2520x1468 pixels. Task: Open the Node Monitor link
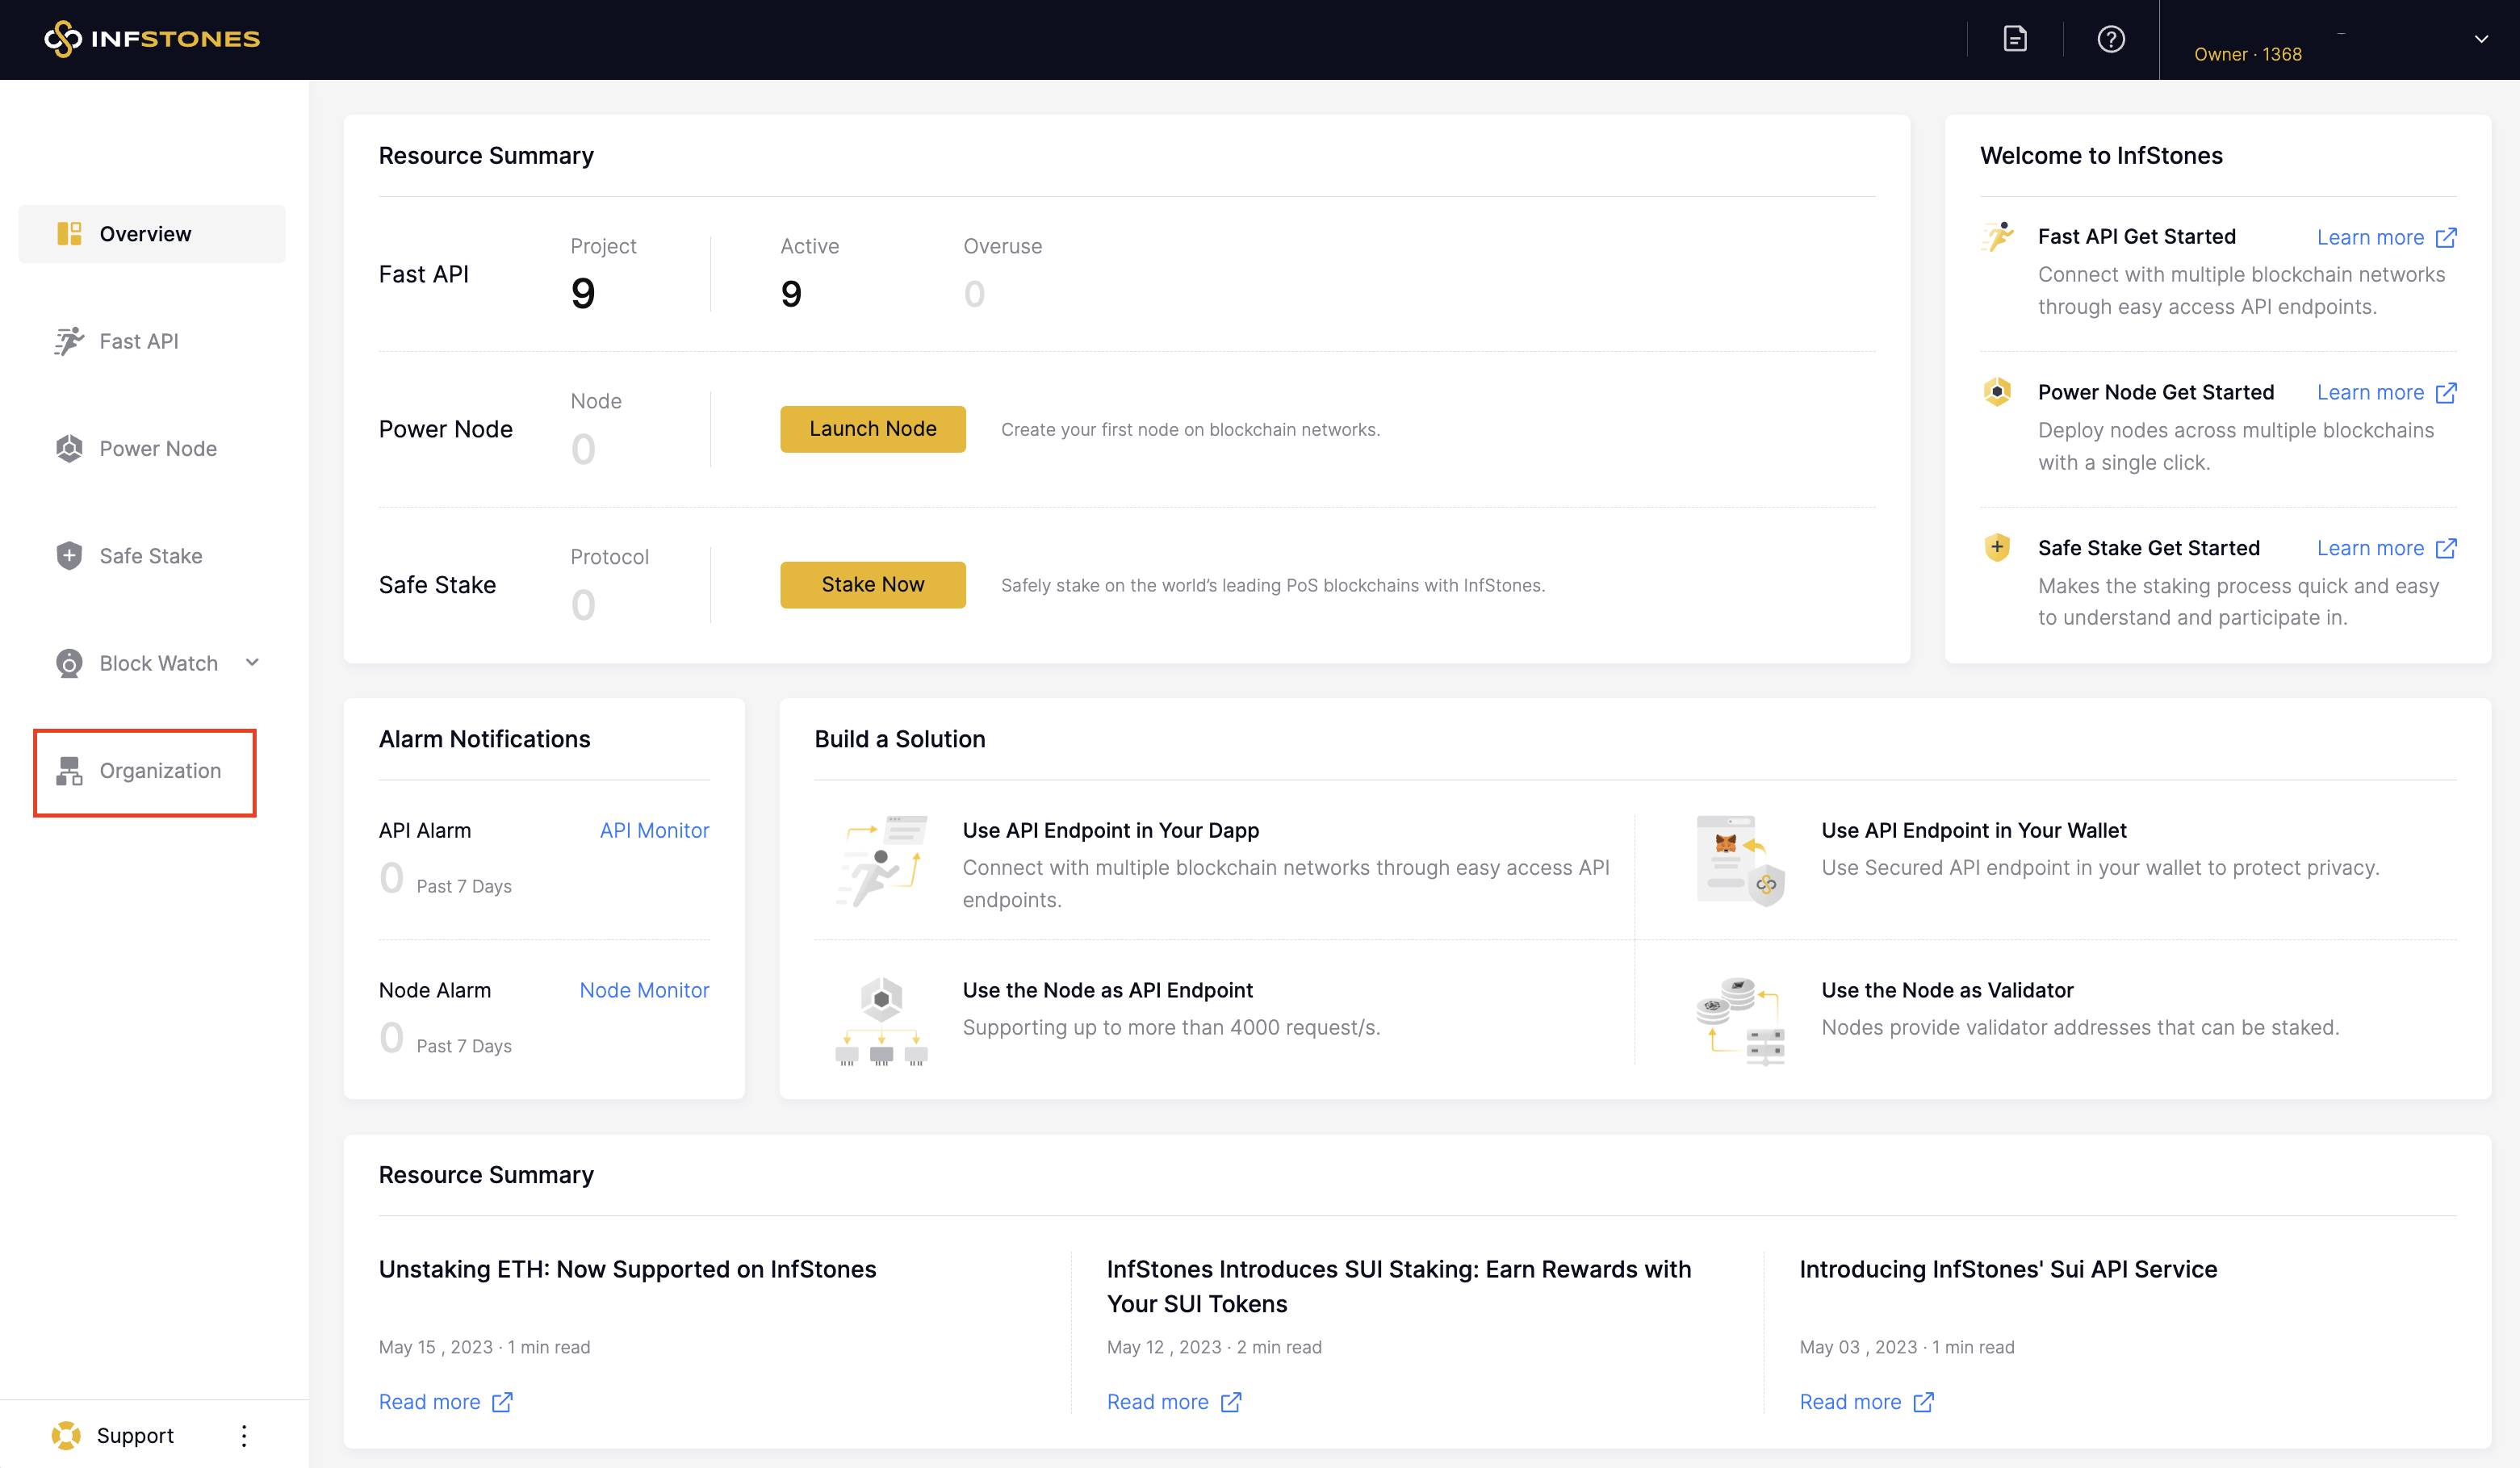pos(644,990)
